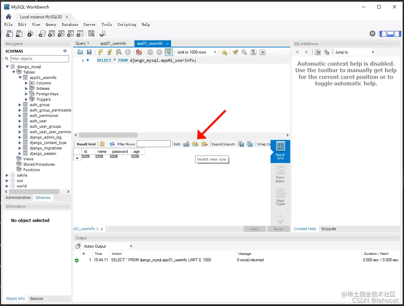Explain query magnifier icon
The image size is (404, 306).
coord(119,52)
